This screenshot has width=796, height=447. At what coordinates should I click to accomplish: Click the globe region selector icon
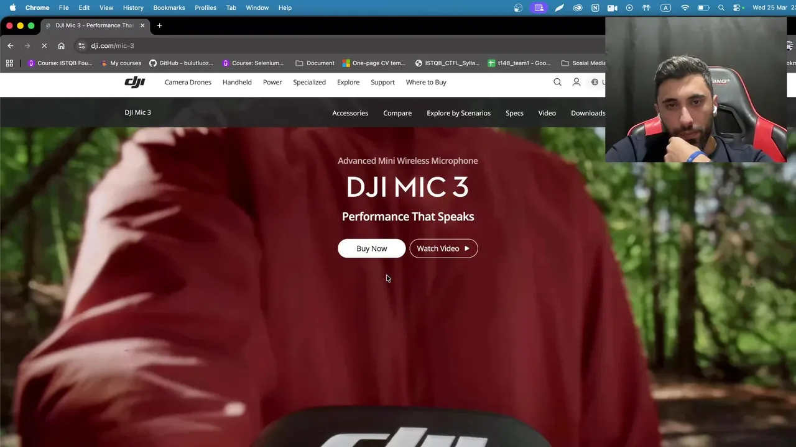click(x=595, y=82)
